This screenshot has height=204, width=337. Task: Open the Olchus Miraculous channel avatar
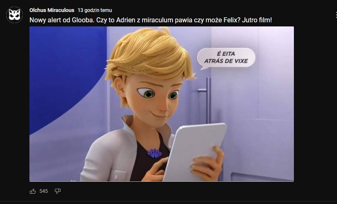15,15
